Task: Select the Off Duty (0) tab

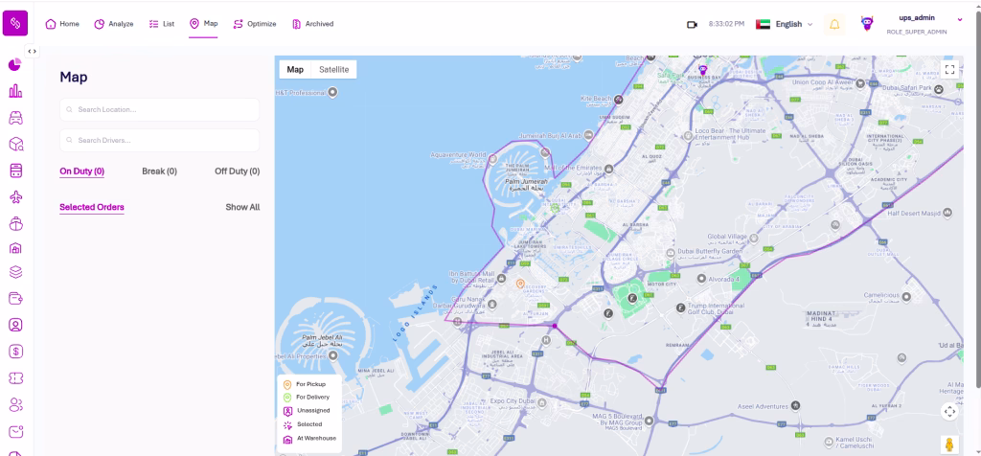Action: (x=238, y=171)
